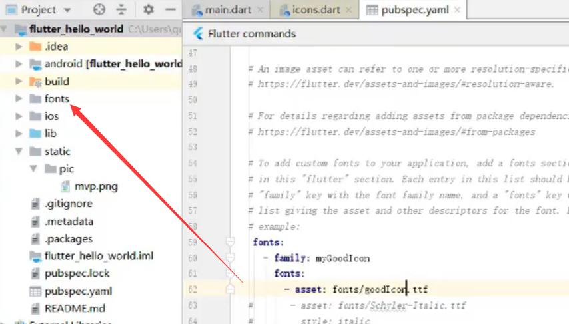The height and width of the screenshot is (324, 569).
Task: Open the Project view dropdown
Action: tap(67, 10)
